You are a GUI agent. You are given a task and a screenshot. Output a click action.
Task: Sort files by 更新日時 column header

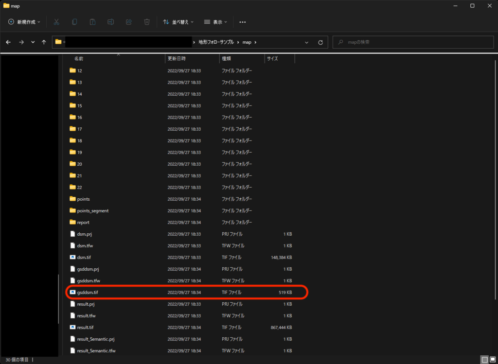click(177, 58)
